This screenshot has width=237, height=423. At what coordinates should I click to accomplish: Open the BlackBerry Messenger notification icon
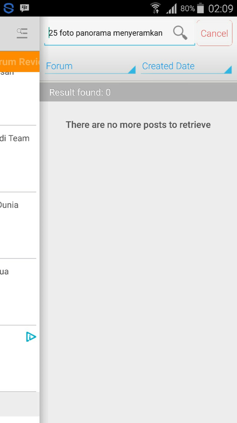pyautogui.click(x=24, y=8)
